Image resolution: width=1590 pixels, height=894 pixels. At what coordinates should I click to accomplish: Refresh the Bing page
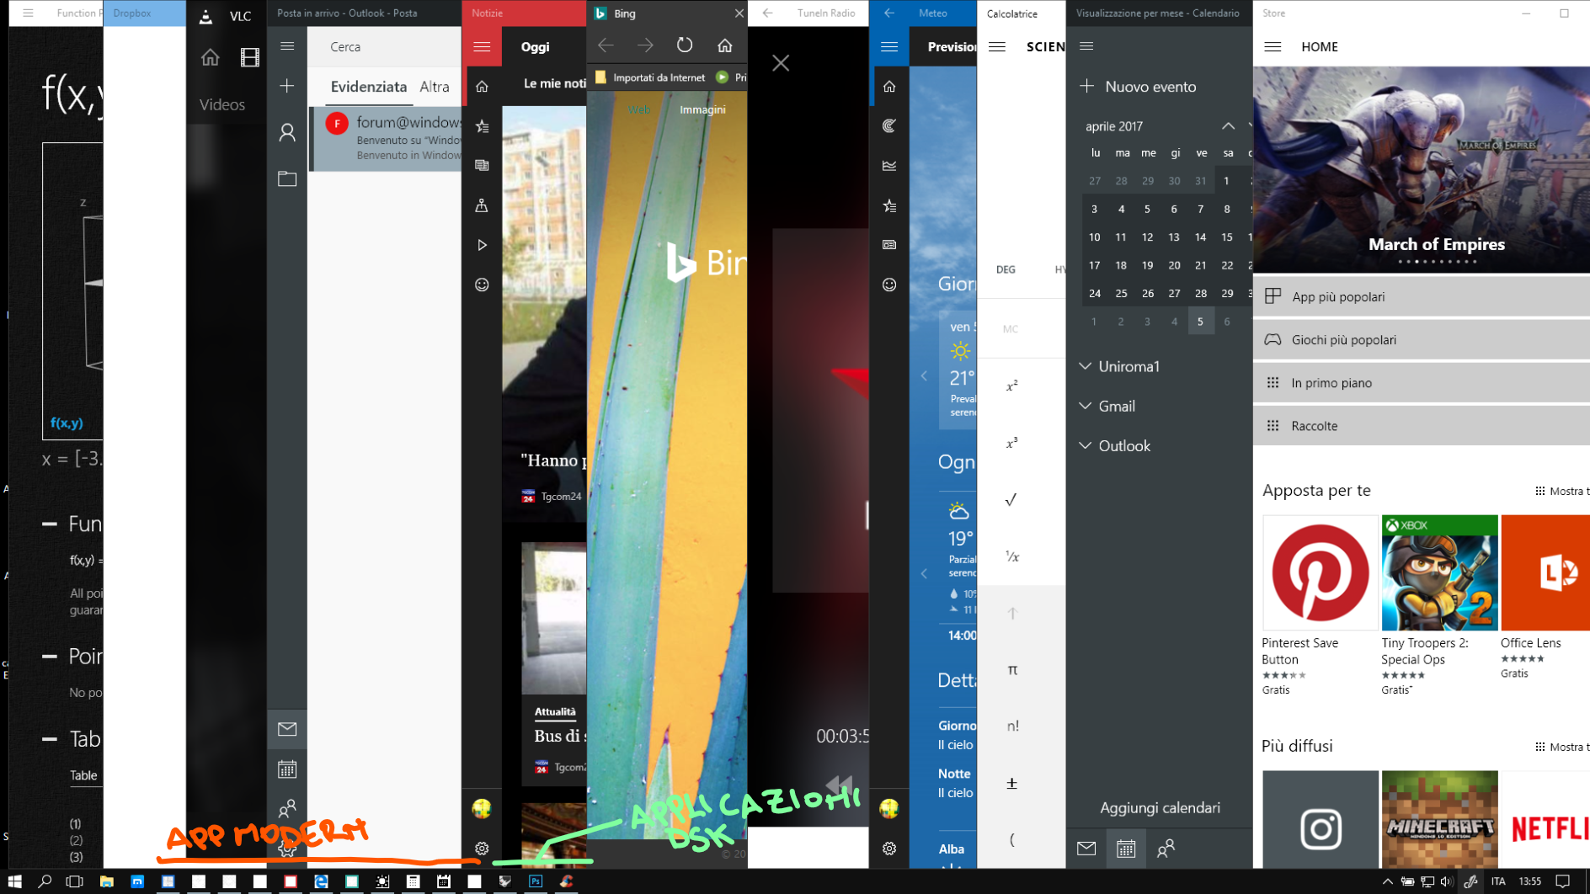(685, 45)
